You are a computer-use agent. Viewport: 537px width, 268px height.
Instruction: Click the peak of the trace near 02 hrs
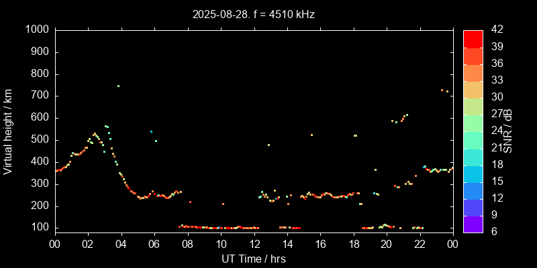pyautogui.click(x=95, y=134)
